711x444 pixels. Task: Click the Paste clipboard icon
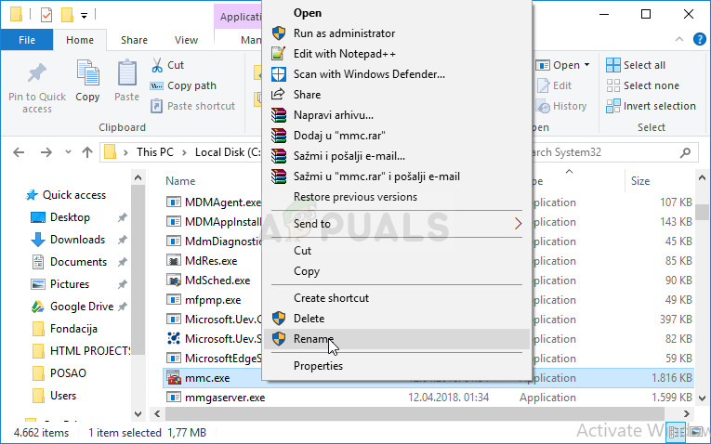(127, 73)
